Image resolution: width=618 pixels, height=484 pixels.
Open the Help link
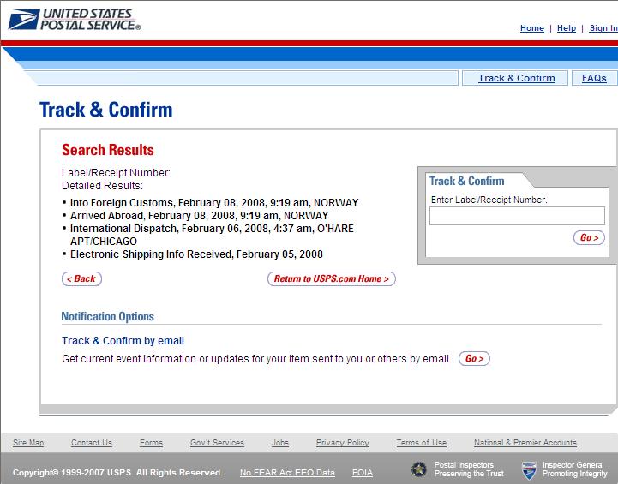[x=567, y=28]
